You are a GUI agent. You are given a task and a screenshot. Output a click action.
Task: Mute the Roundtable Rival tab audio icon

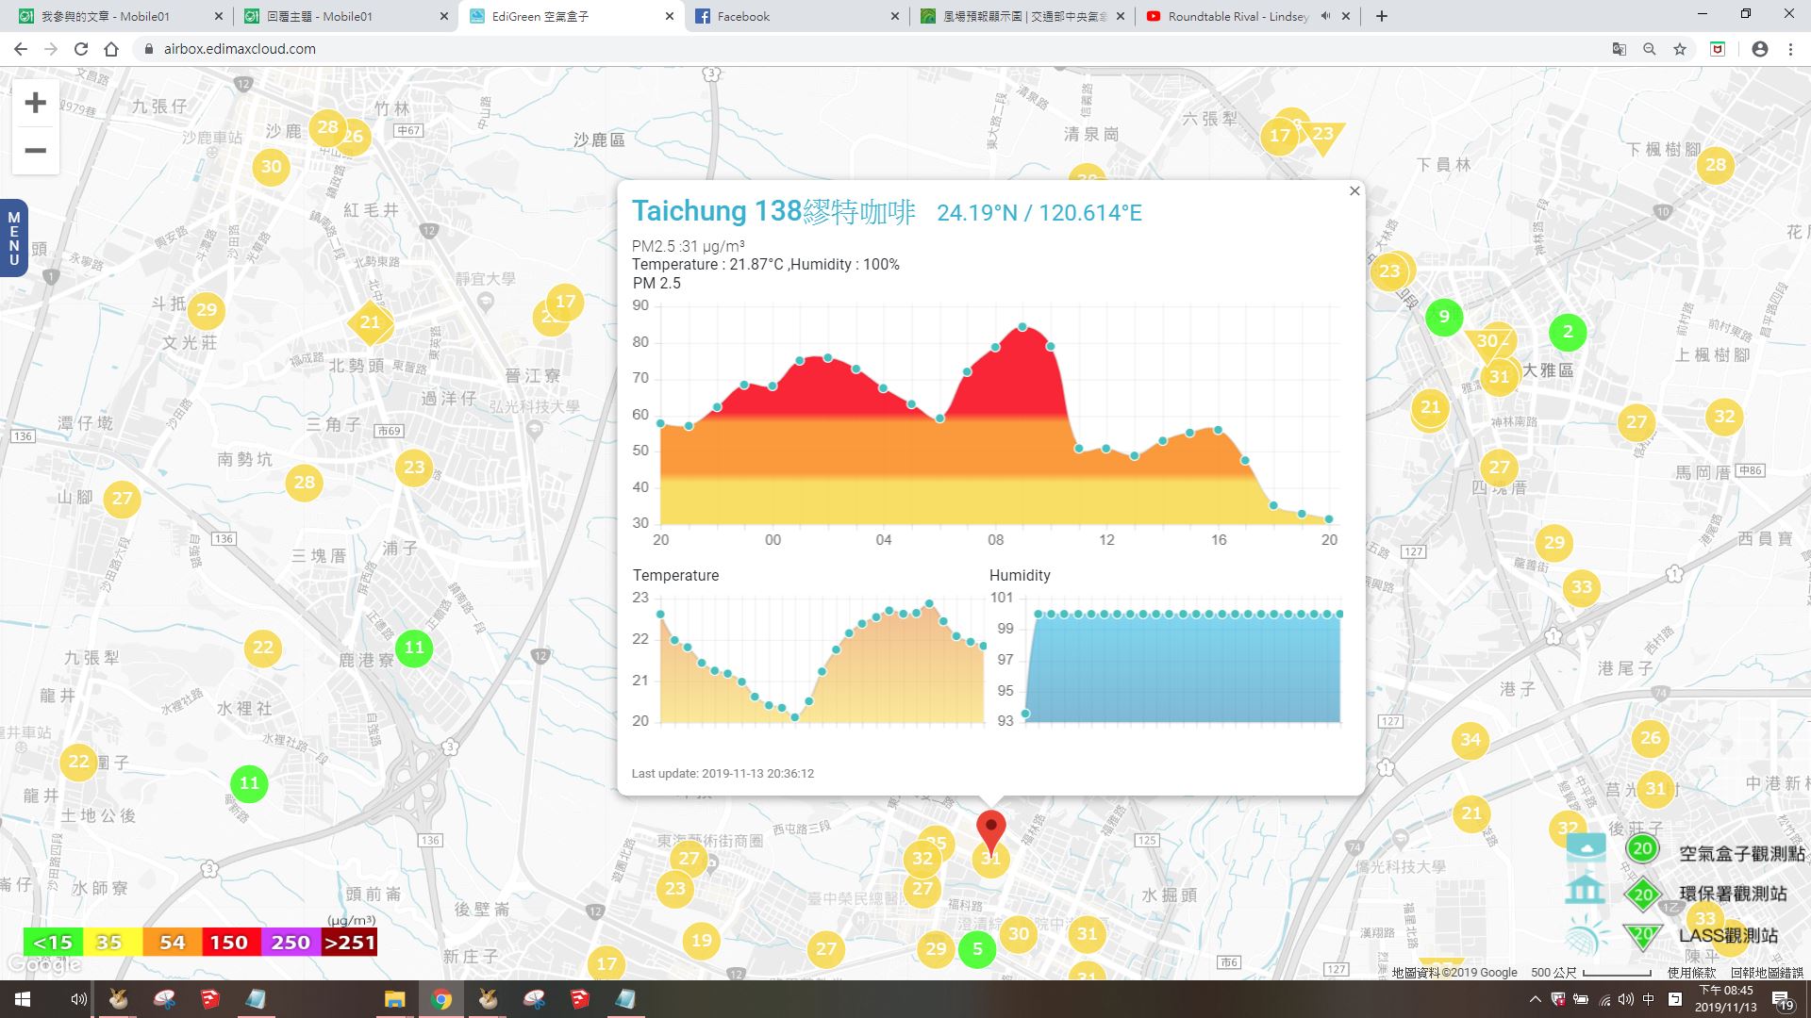[x=1325, y=16]
